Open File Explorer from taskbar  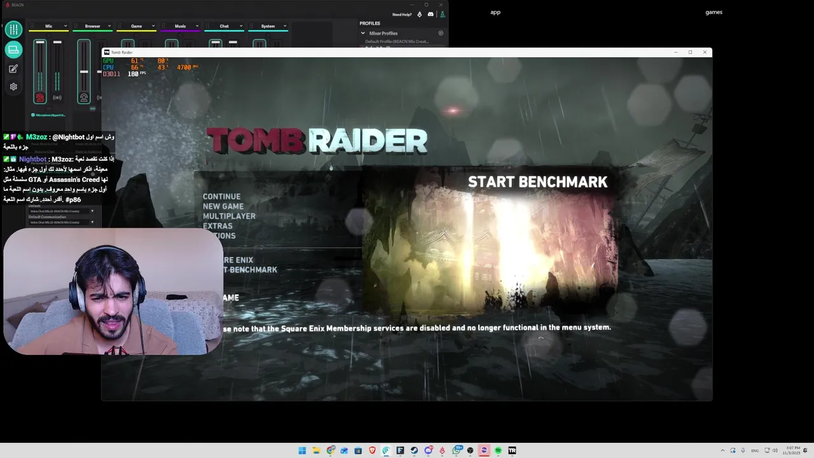click(x=316, y=450)
